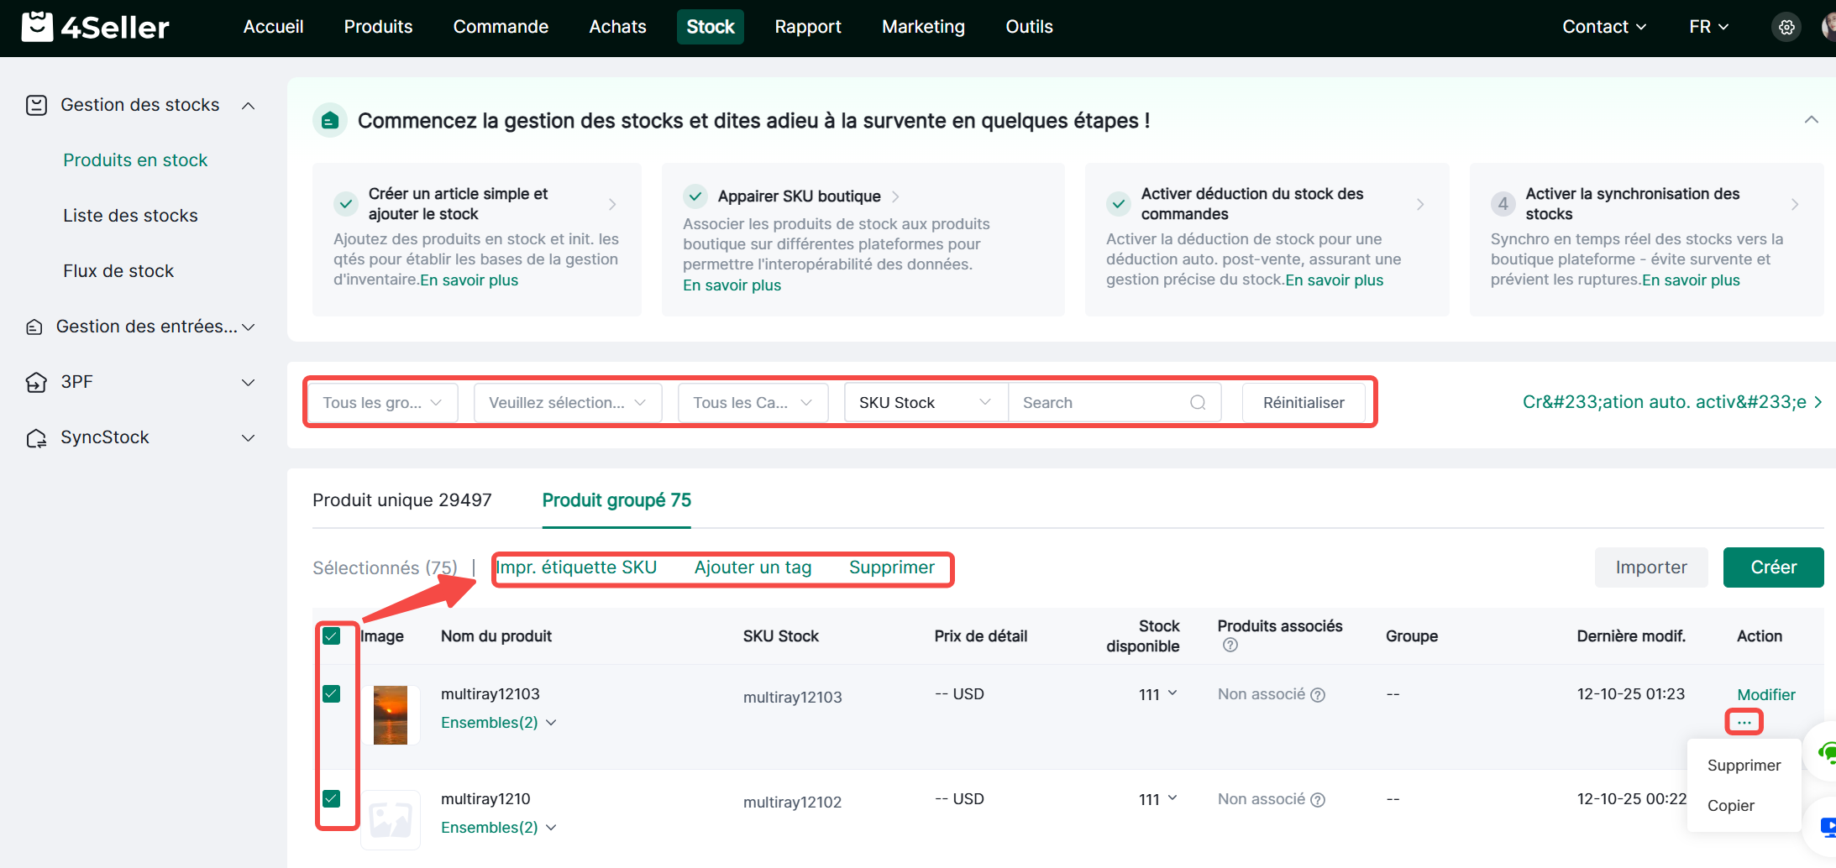Click the Réinitialiser button
The height and width of the screenshot is (868, 1836).
tap(1303, 403)
